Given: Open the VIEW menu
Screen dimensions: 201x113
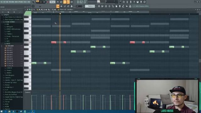Looking at the screenshot, I should click(16, 2).
